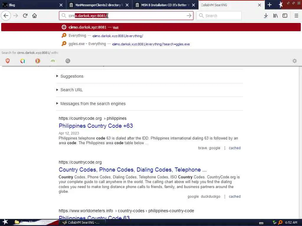302x226 pixels.
Task: Click the keyboard tray icon
Action: 261,223
